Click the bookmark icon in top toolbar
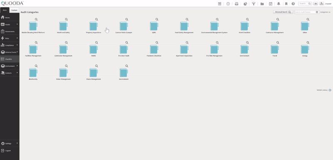333x160 pixels. click(x=286, y=4)
